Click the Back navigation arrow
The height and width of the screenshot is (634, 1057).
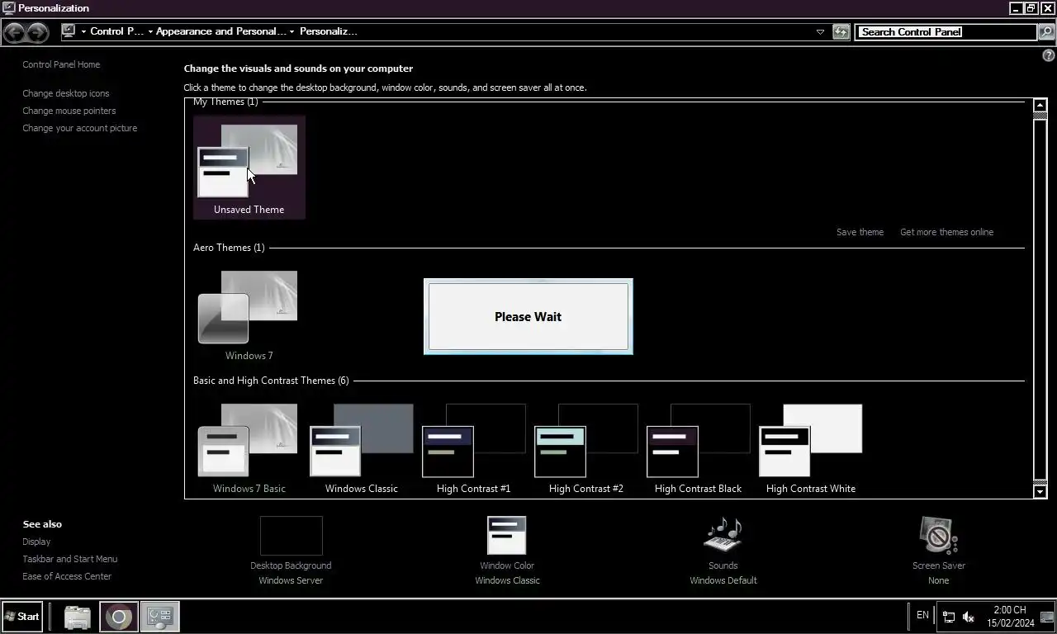tap(14, 32)
